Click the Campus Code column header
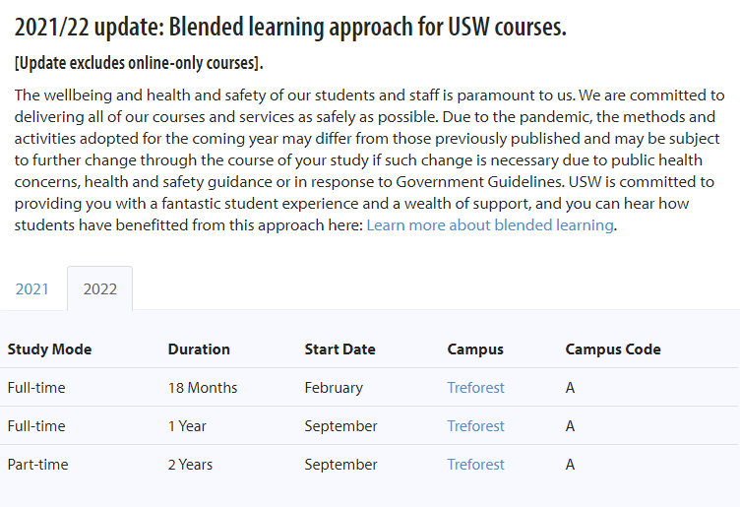Viewport: 740px width, 507px height. [x=613, y=349]
